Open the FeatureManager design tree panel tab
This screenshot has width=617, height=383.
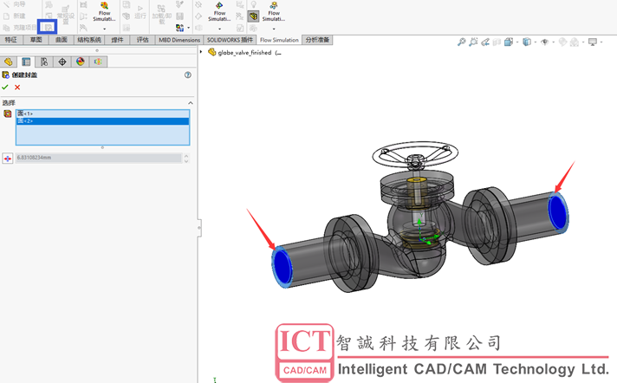[9, 62]
